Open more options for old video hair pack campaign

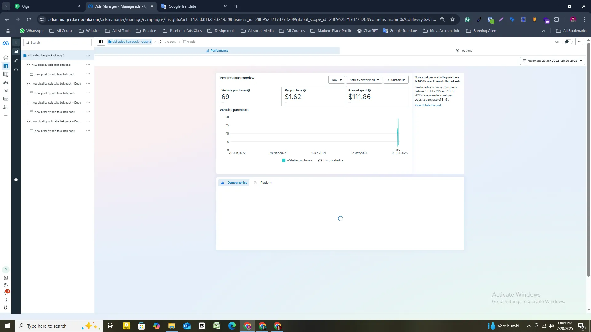(88, 55)
